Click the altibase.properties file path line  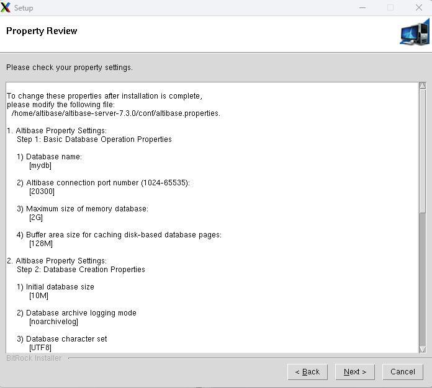pyautogui.click(x=115, y=113)
